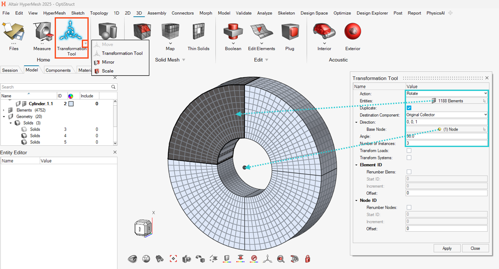Uncheck the Duplicate checkbox
The height and width of the screenshot is (269, 499).
coord(409,108)
